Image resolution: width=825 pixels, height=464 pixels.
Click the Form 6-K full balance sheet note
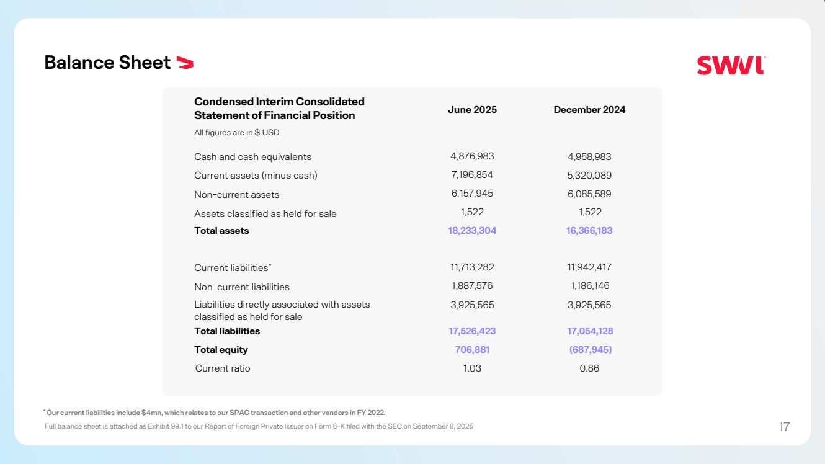pyautogui.click(x=259, y=426)
